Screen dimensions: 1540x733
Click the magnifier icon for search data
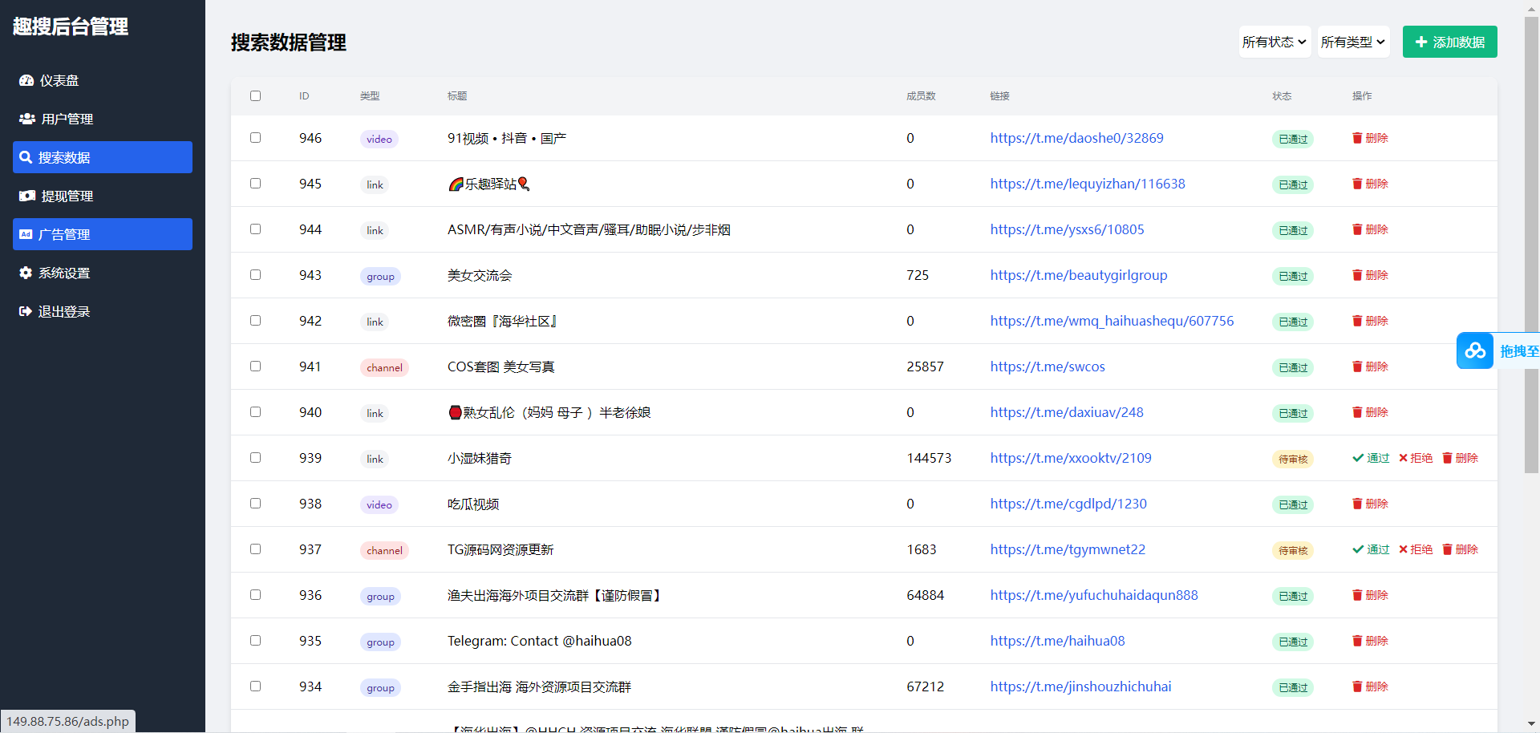click(x=26, y=157)
